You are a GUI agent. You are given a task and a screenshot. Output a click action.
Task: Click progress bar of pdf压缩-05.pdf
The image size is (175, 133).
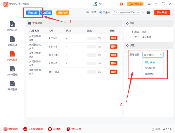[x=92, y=72]
